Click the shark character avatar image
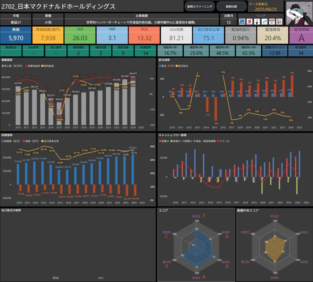This screenshot has height=282, width=313. [x=299, y=13]
